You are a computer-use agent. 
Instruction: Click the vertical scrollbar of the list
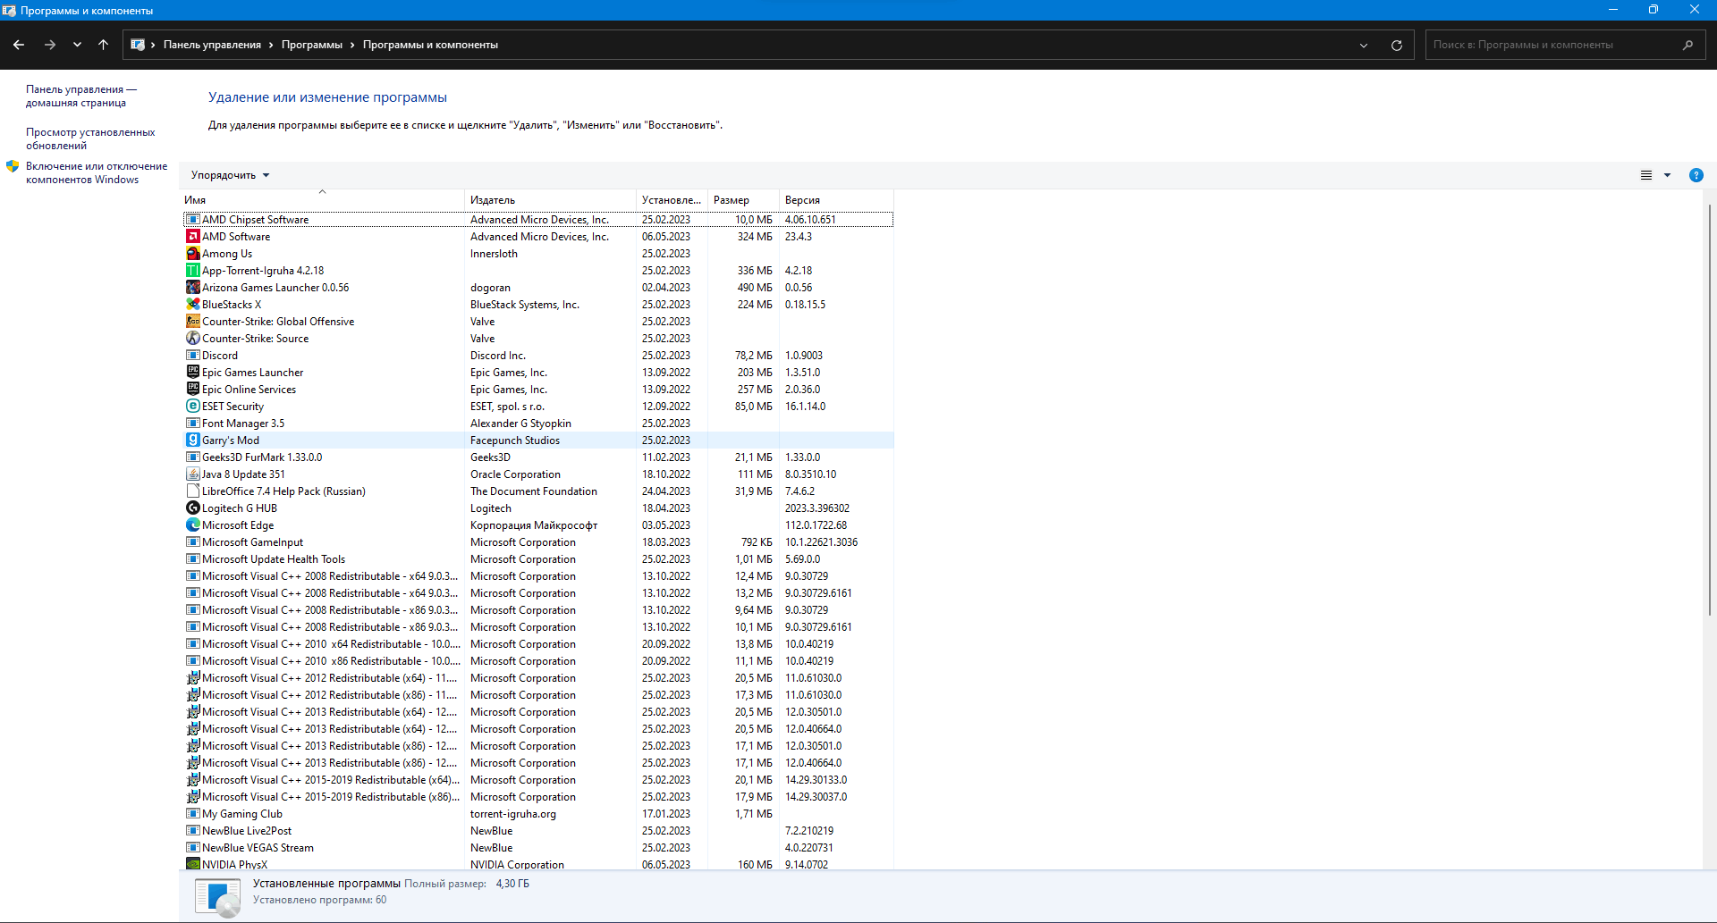click(x=1710, y=409)
